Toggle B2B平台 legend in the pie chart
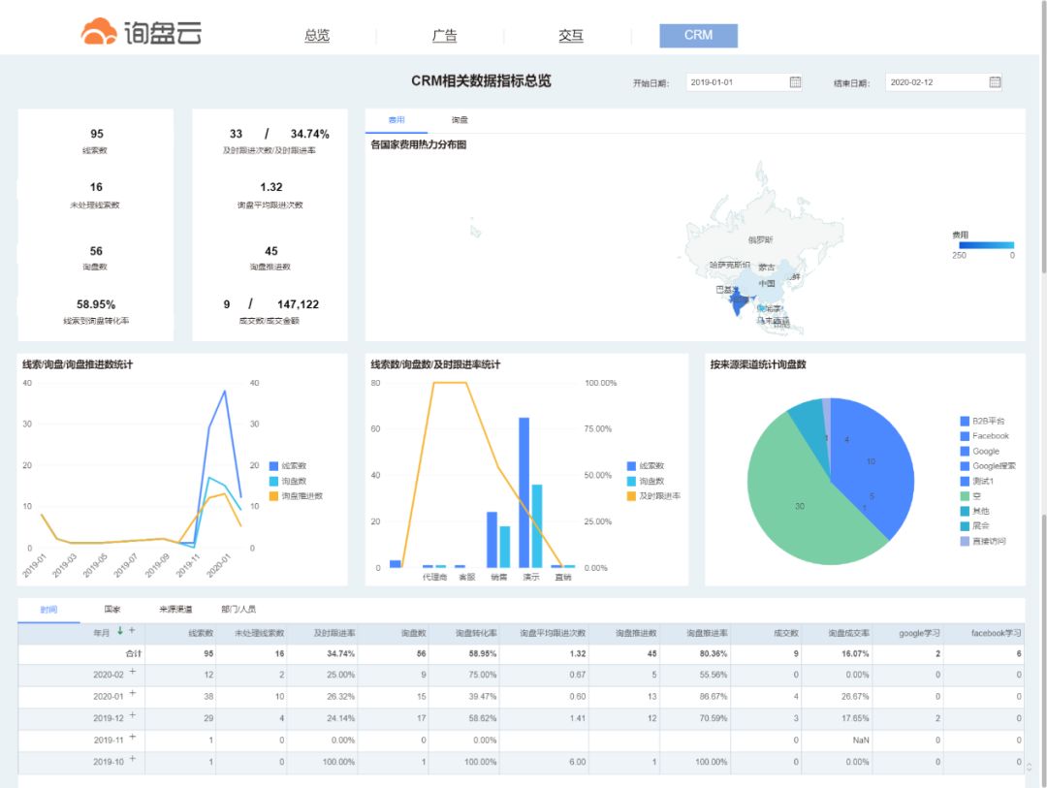Image resolution: width=1047 pixels, height=788 pixels. [x=982, y=422]
